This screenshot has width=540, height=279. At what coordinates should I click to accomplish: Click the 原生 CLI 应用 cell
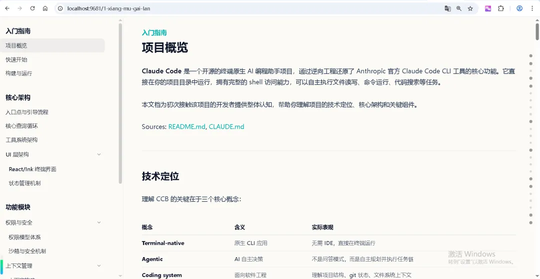click(x=250, y=243)
